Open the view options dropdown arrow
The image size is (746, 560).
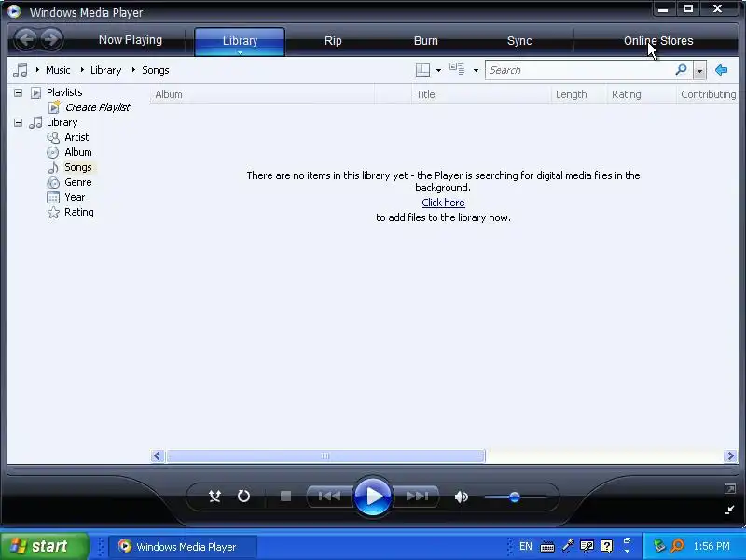click(x=476, y=71)
